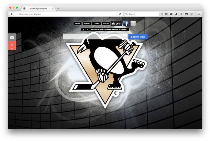Open the WBS Penguins sweep series headline
Image resolution: width=210 pixels, height=141 pixels.
109,29
